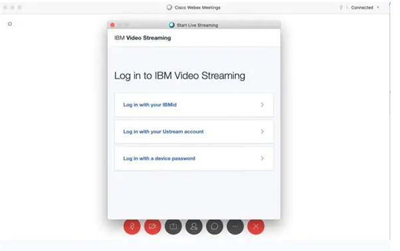Click the Cisco Webex Meetings title icon
Viewport: 400px width, 251px height.
coord(169,7)
